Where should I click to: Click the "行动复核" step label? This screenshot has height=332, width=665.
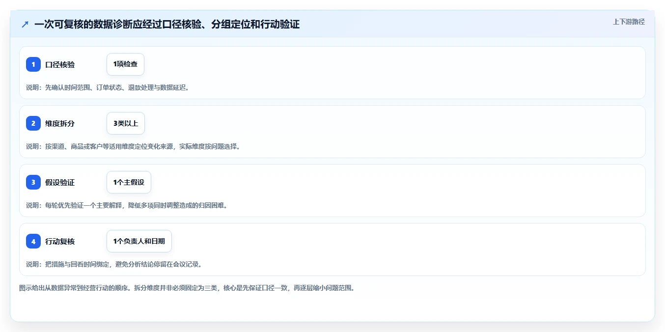pyautogui.click(x=60, y=241)
